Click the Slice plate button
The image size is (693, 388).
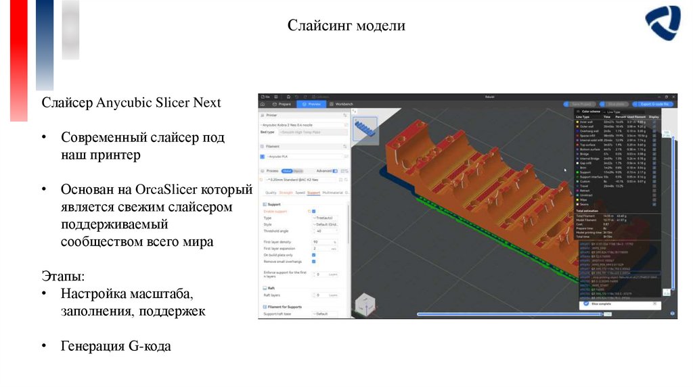click(x=613, y=104)
